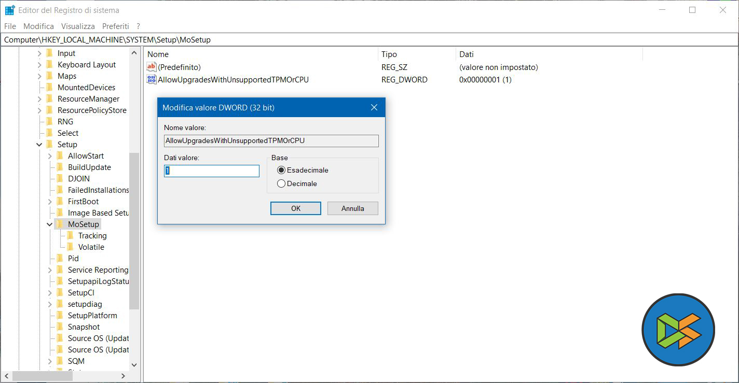Expand the SetupCI key
Image resolution: width=739 pixels, height=383 pixels.
coord(50,293)
